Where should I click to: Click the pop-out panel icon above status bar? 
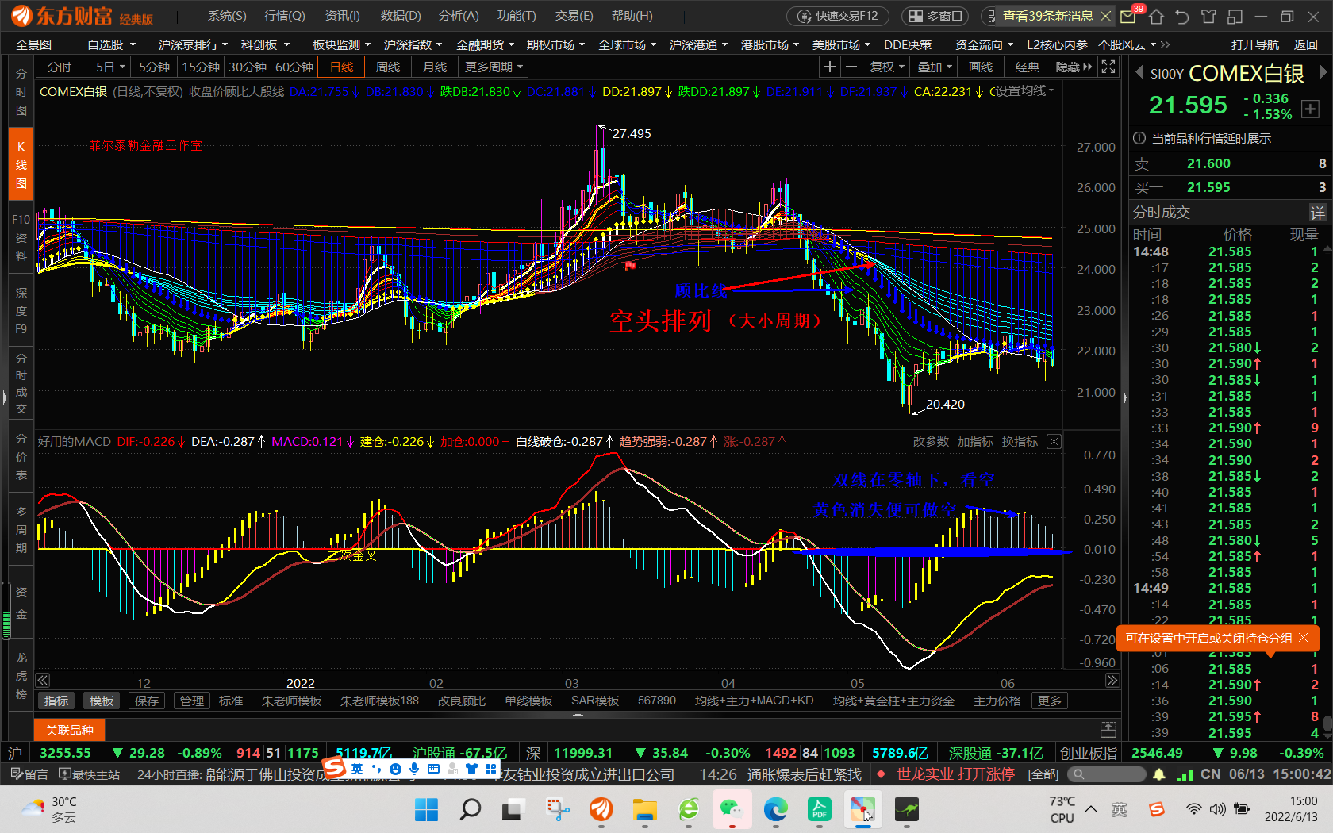[x=1108, y=730]
